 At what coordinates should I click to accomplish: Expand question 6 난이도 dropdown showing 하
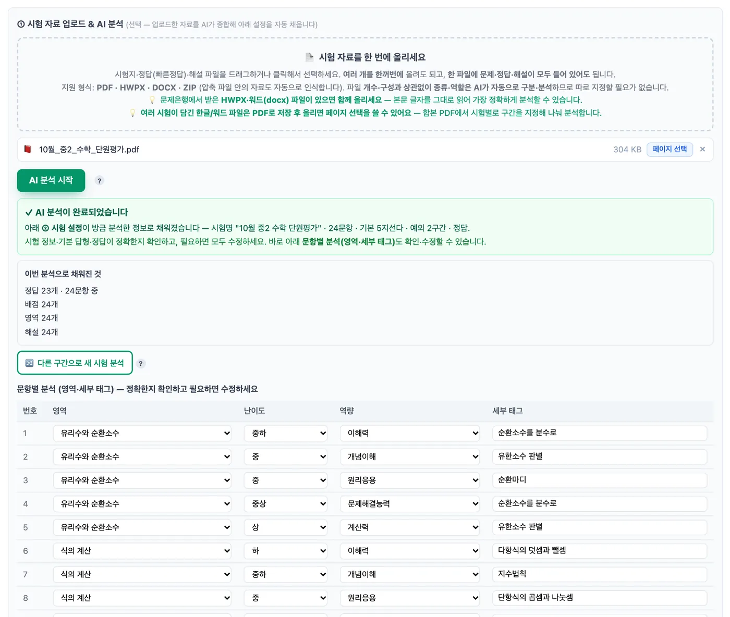pyautogui.click(x=286, y=551)
